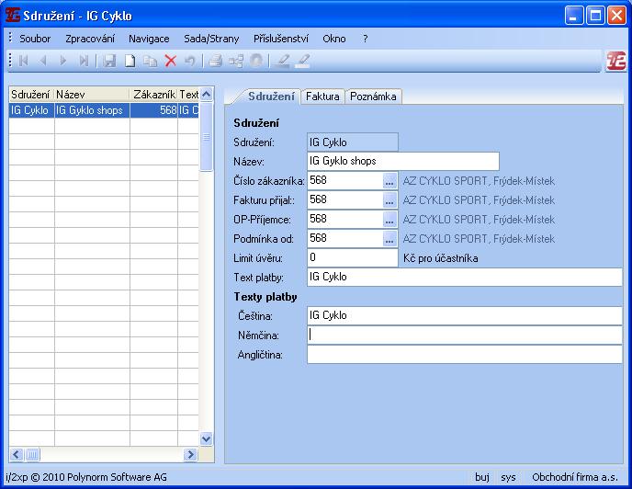Viewport: 632px width, 489px height.
Task: Sort by Sdružení column header
Action: click(31, 95)
